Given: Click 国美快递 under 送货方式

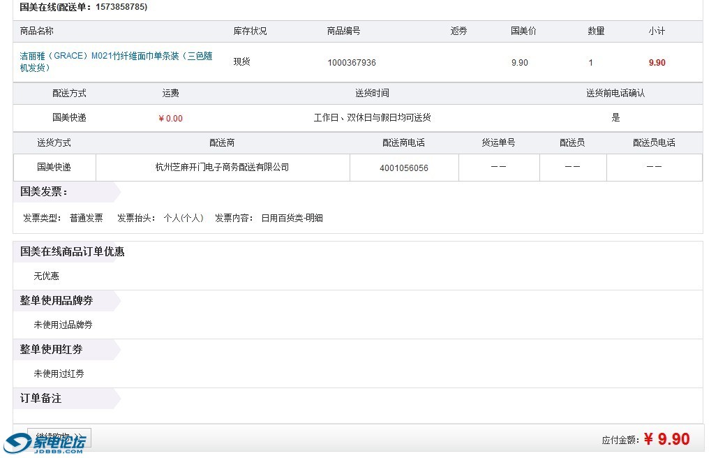Looking at the screenshot, I should coord(54,167).
